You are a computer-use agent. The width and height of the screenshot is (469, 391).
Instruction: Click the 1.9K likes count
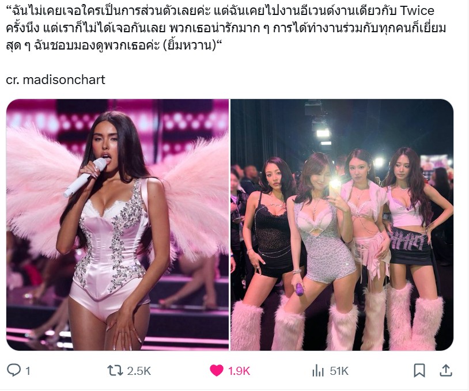[239, 371]
